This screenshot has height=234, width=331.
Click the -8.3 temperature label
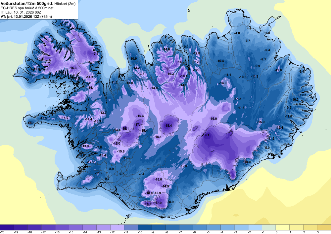[x=30, y=60]
